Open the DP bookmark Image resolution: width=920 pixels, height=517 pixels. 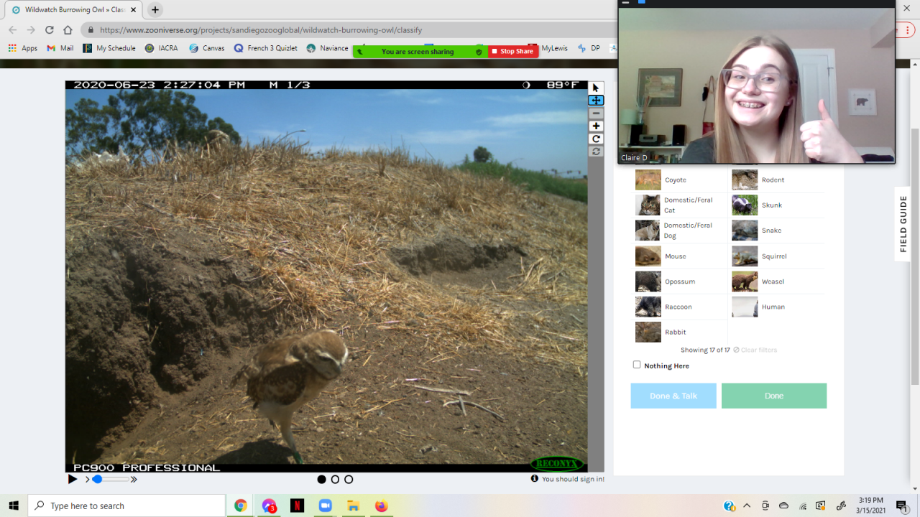point(589,48)
